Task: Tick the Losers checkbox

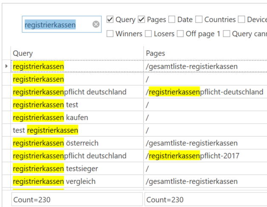Action: (148, 34)
